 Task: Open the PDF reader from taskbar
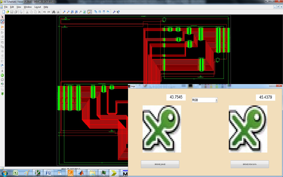(x=70, y=173)
